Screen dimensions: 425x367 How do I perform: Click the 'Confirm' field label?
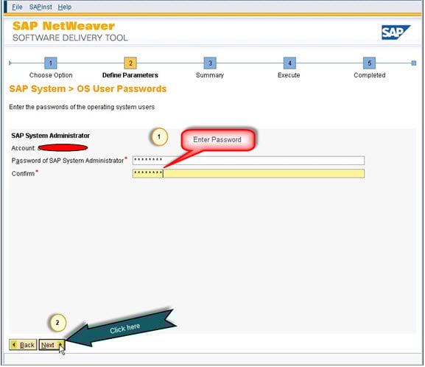23,174
